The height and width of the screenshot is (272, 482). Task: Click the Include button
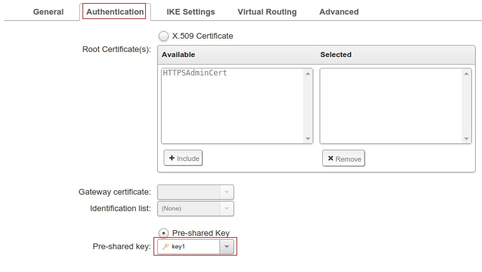tap(183, 158)
